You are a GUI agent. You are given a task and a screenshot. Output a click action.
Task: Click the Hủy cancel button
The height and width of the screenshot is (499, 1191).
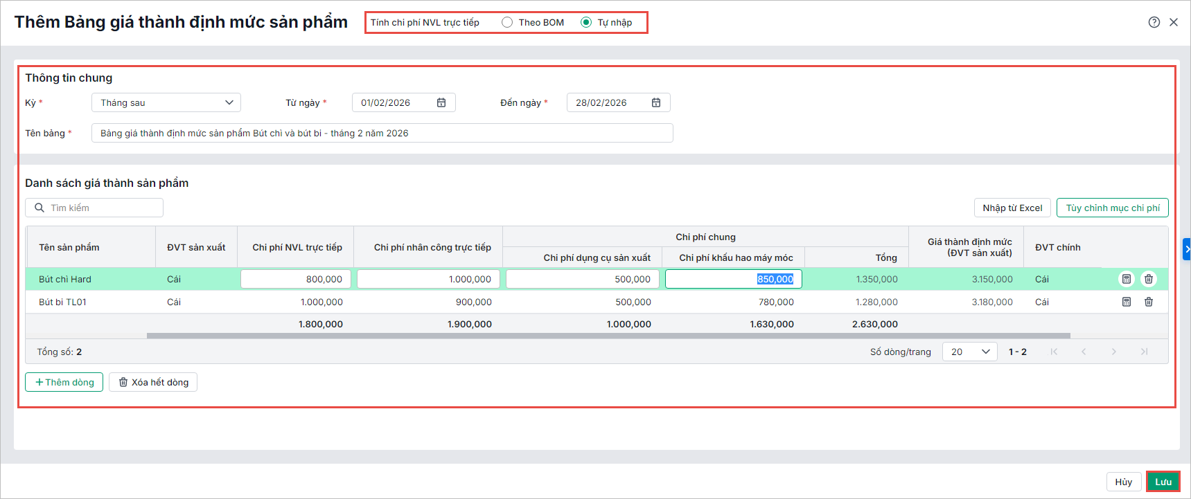pos(1124,482)
